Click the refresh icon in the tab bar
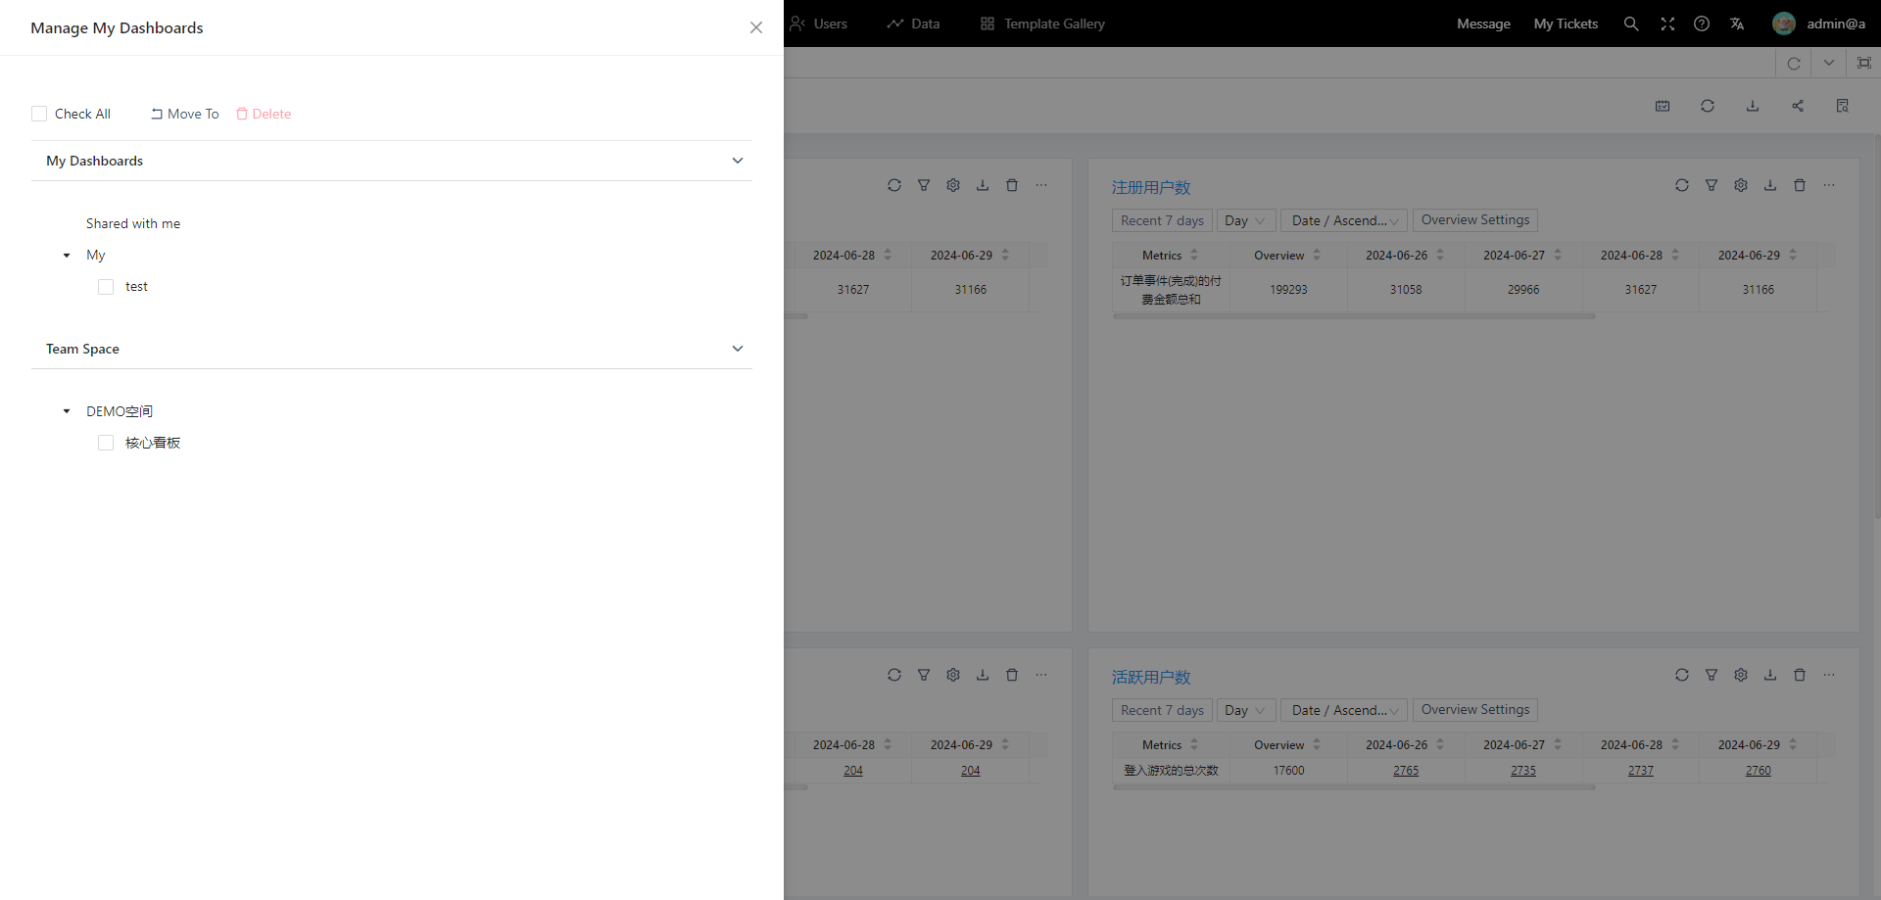 point(1794,63)
